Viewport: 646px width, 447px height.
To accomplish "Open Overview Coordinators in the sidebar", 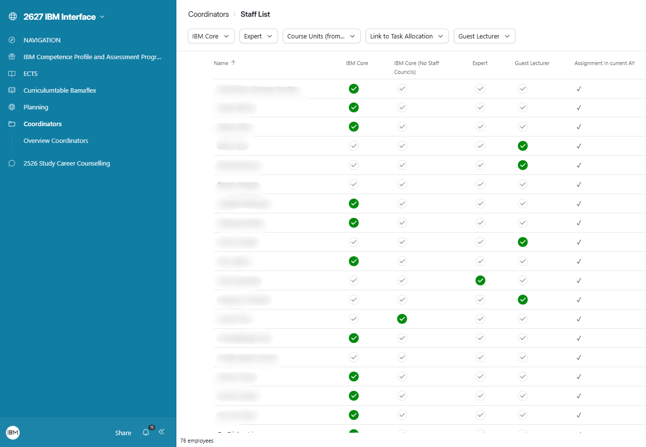I will 56,141.
